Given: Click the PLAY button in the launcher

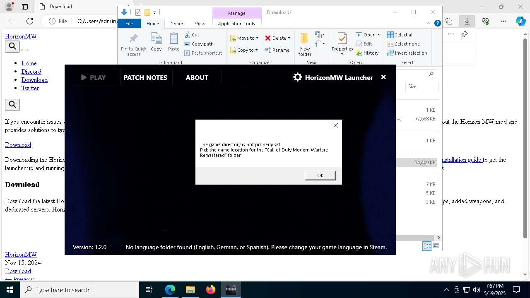Looking at the screenshot, I should (94, 77).
